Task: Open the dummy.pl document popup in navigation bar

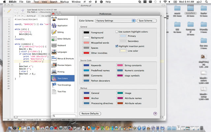Action: (x=32, y=16)
